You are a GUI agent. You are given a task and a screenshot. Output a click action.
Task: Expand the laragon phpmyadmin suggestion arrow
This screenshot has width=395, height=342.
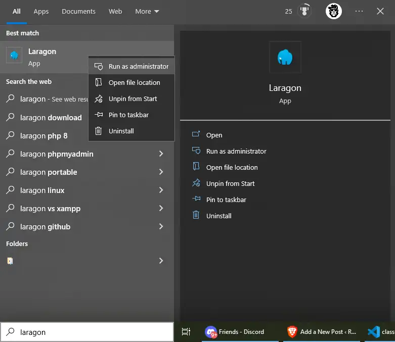click(x=161, y=154)
